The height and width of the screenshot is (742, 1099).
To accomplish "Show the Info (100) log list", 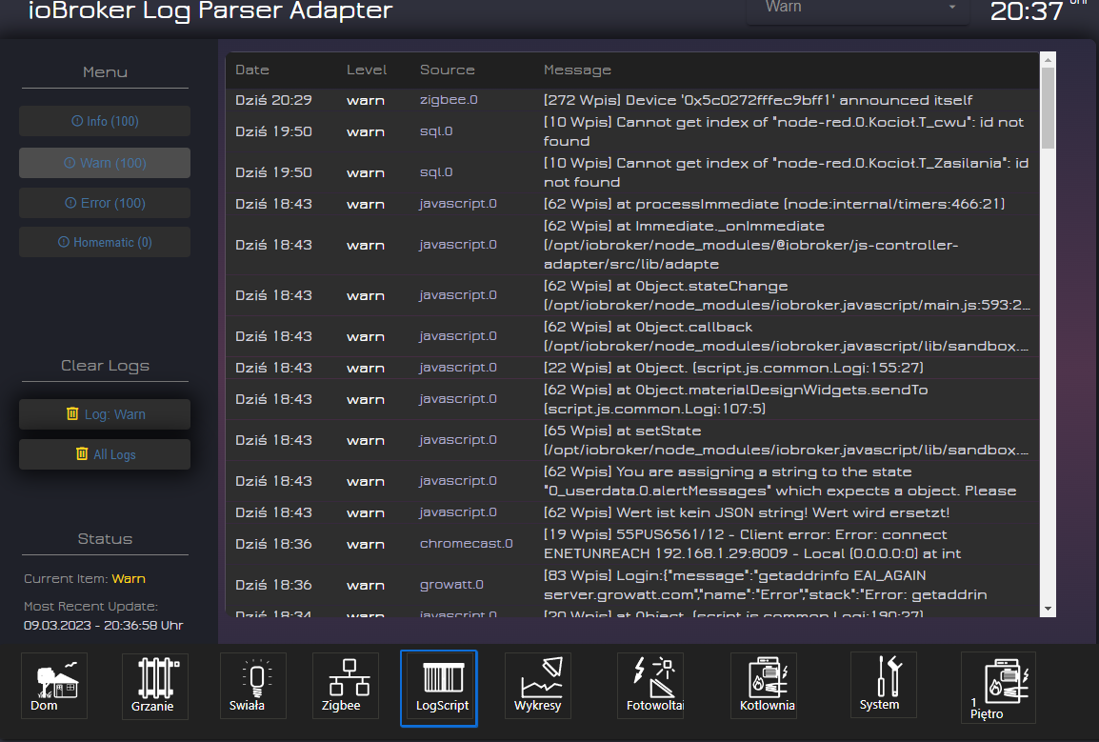I will [x=105, y=121].
